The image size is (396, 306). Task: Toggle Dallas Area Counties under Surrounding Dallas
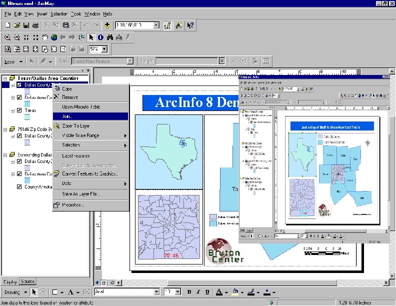[19, 174]
